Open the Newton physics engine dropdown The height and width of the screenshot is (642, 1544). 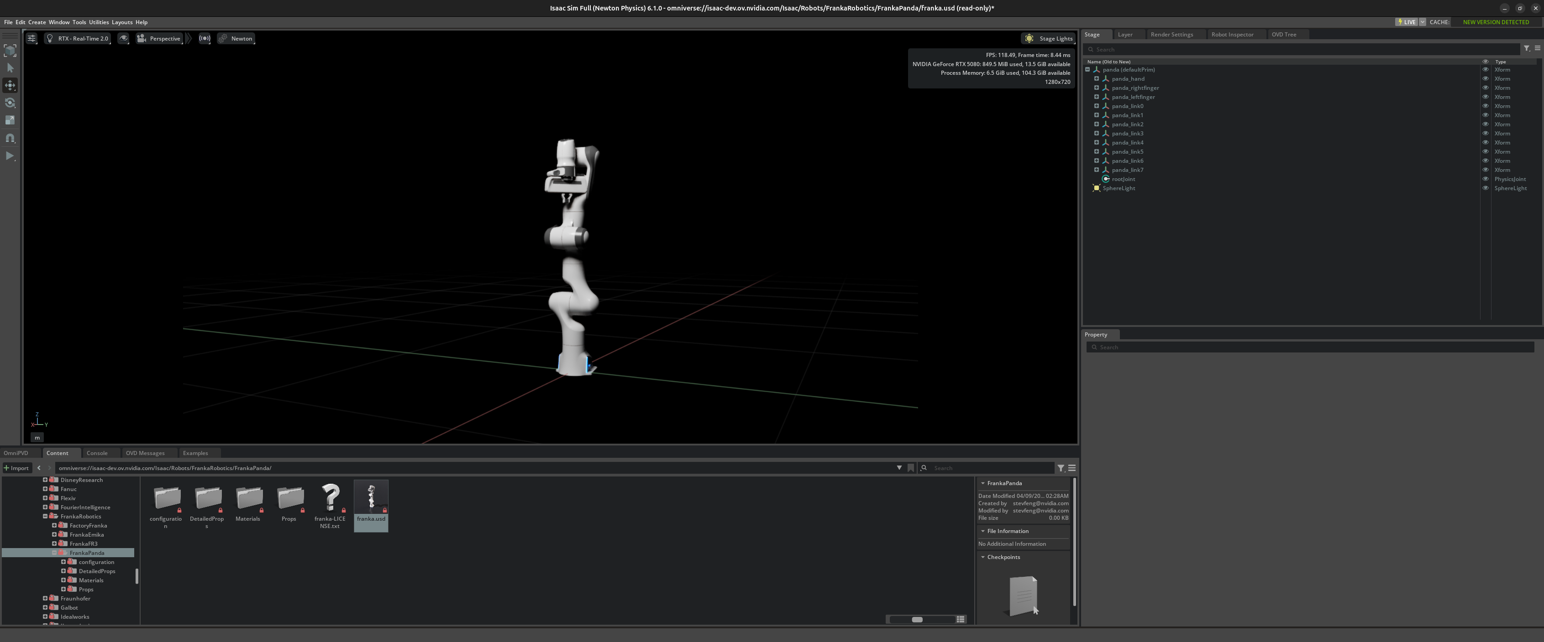point(236,38)
